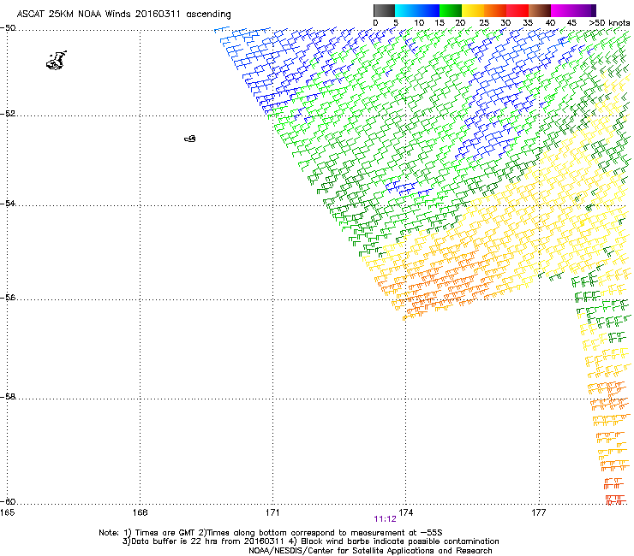Screen dimensions: 634x556
Task: Click the larger island outline near -51 latitude
Action: (x=57, y=61)
